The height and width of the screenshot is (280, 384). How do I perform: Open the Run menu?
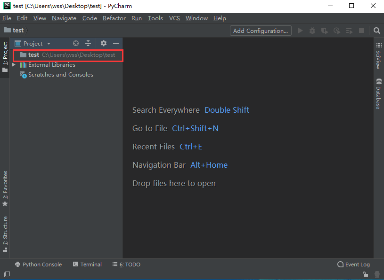click(137, 18)
